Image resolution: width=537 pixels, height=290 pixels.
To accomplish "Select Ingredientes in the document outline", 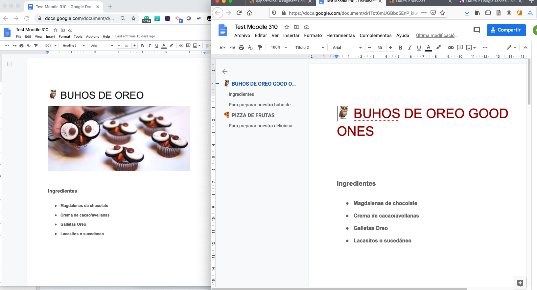I will 241,94.
